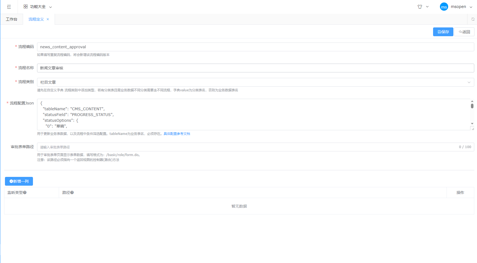The height and width of the screenshot is (263, 477).
Task: Click the Json textarea scrollbar thumb
Action: pyautogui.click(x=472, y=106)
